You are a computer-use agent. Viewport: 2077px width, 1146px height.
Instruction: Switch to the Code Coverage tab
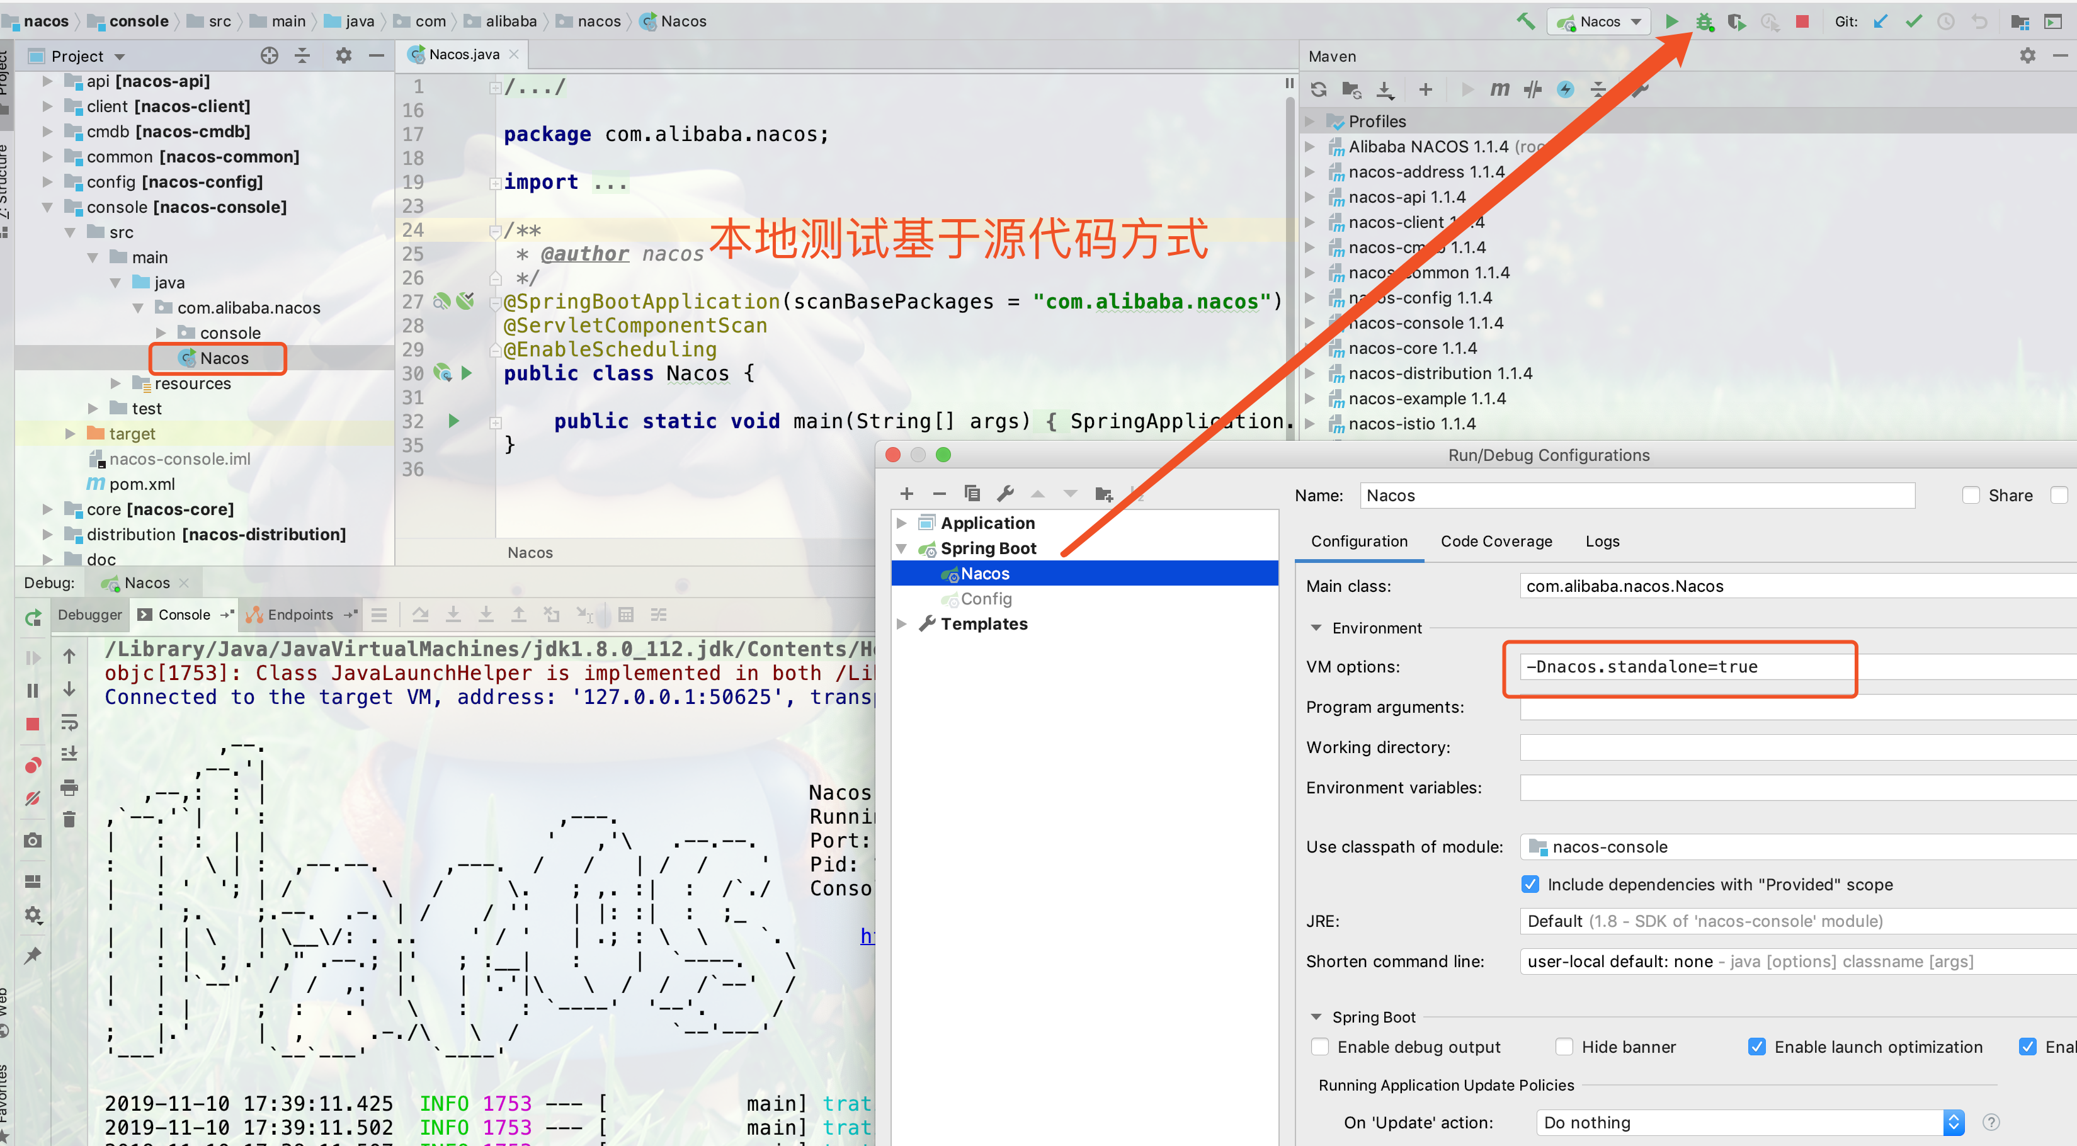(x=1496, y=542)
